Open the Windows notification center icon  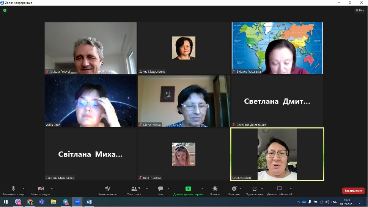tap(360, 202)
